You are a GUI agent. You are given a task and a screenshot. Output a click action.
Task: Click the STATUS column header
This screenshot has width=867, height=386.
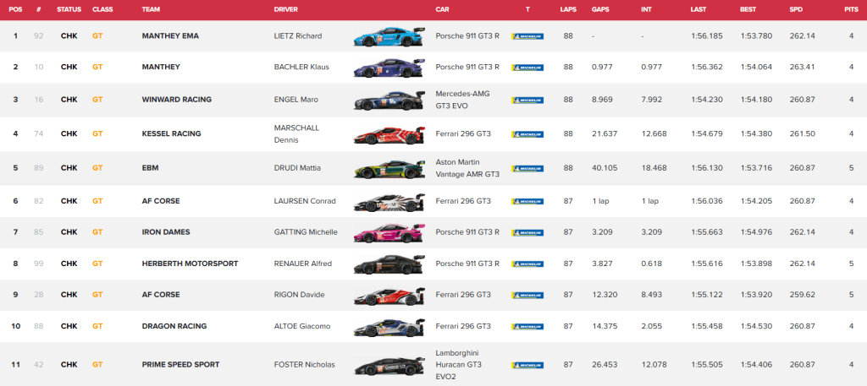(x=69, y=9)
